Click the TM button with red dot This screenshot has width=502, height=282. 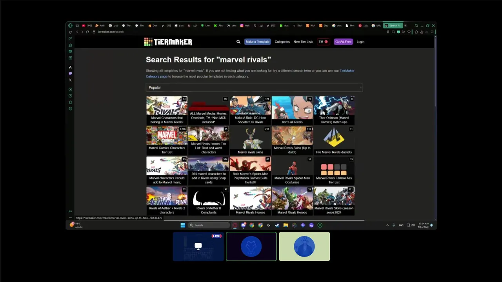click(x=323, y=42)
